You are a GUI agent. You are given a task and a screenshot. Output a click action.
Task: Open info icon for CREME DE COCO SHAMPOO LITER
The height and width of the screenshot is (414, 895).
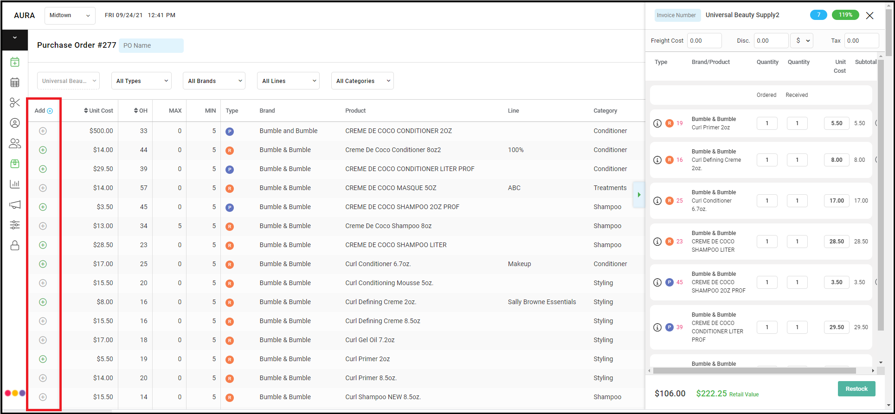pos(657,242)
